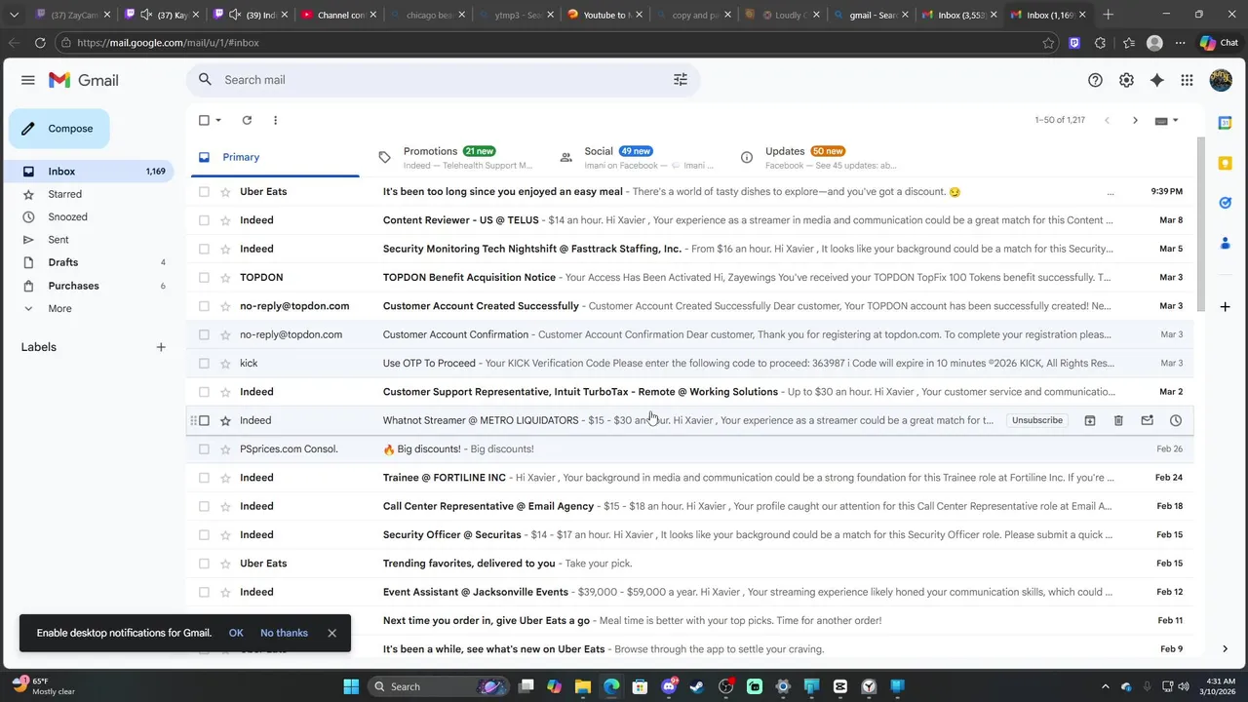Dismiss the notification prompt with X
The height and width of the screenshot is (702, 1248).
click(331, 633)
